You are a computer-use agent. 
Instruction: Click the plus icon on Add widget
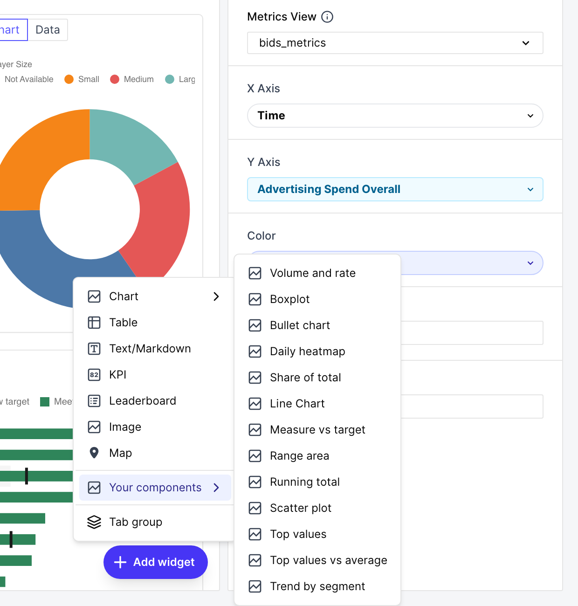tap(120, 562)
